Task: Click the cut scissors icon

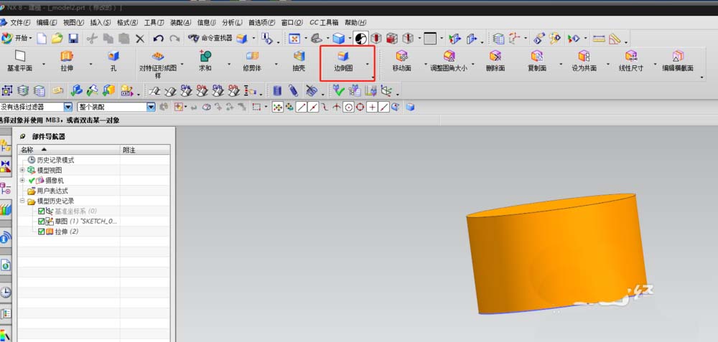Action: click(92, 39)
